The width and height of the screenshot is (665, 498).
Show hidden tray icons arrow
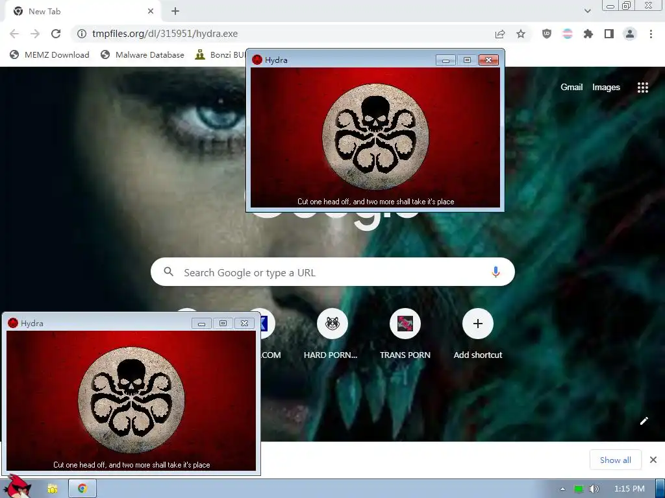(562, 489)
